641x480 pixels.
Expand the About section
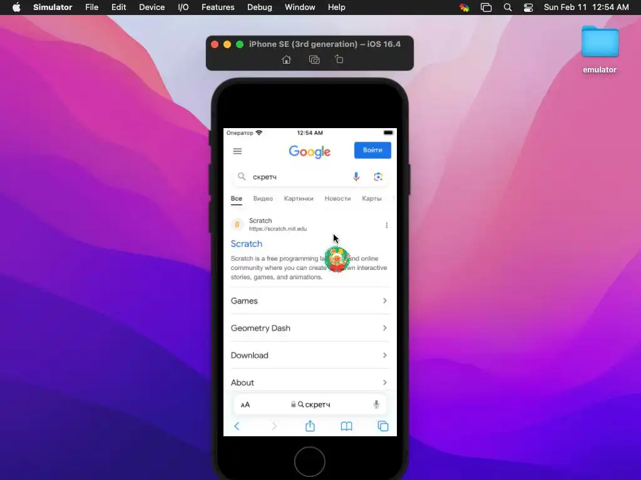[x=309, y=382]
